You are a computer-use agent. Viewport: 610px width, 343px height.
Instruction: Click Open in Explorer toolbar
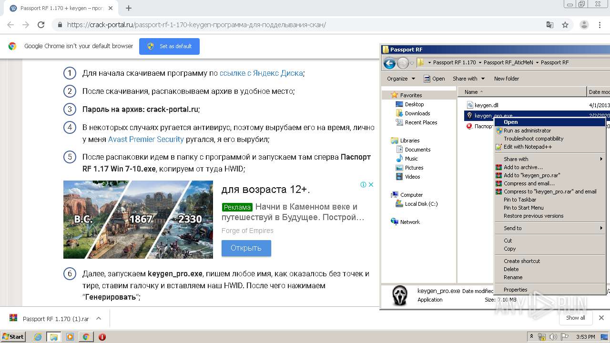tap(435, 79)
